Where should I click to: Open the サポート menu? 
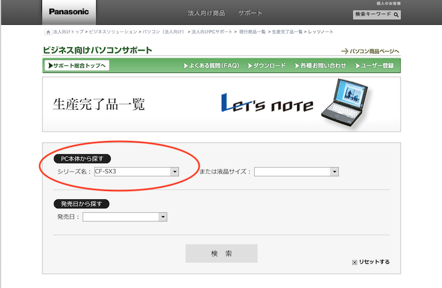tap(250, 13)
